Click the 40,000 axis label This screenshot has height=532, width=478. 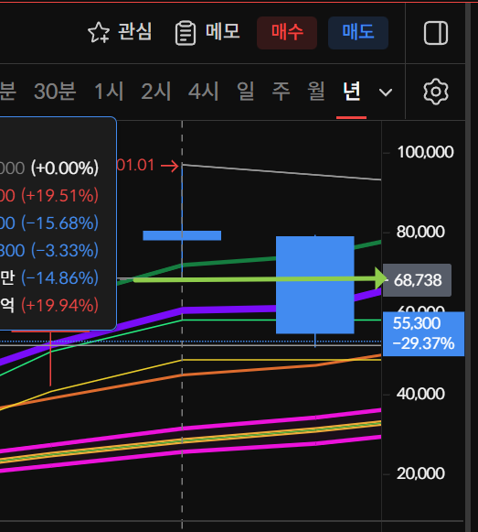(420, 394)
